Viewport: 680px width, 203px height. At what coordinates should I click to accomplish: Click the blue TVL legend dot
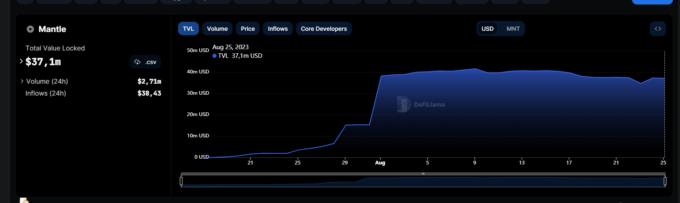[x=214, y=56]
